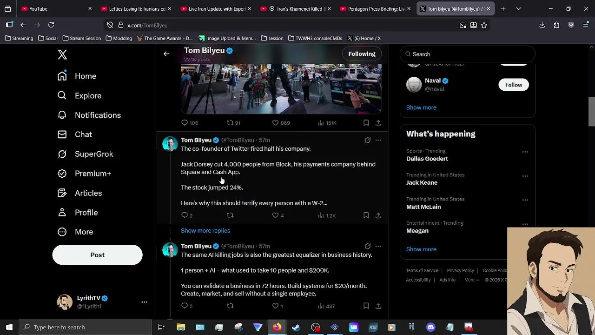
Task: View analytics showing 151K views
Action: [x=327, y=123]
